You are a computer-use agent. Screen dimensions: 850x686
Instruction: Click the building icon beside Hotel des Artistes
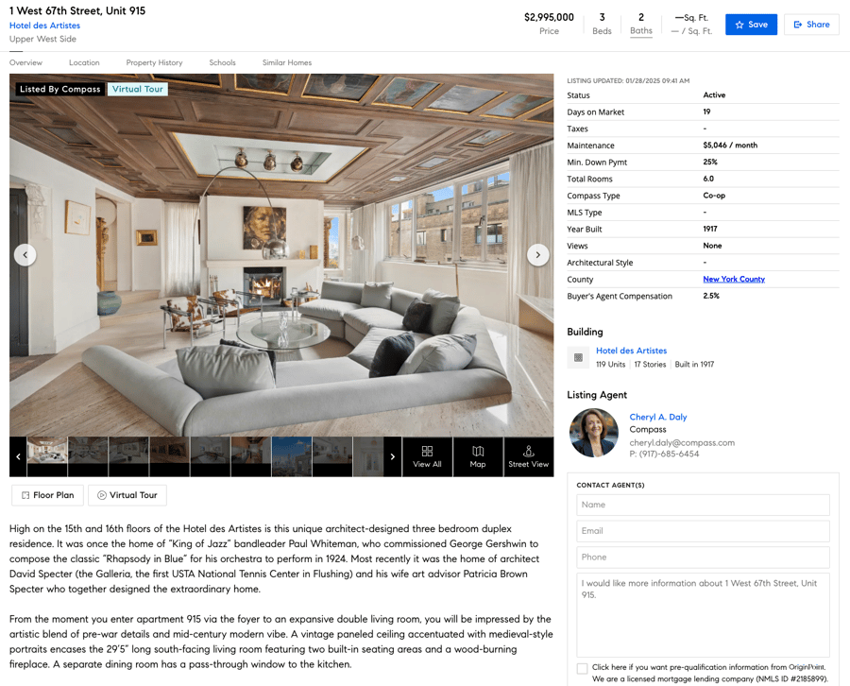click(578, 357)
